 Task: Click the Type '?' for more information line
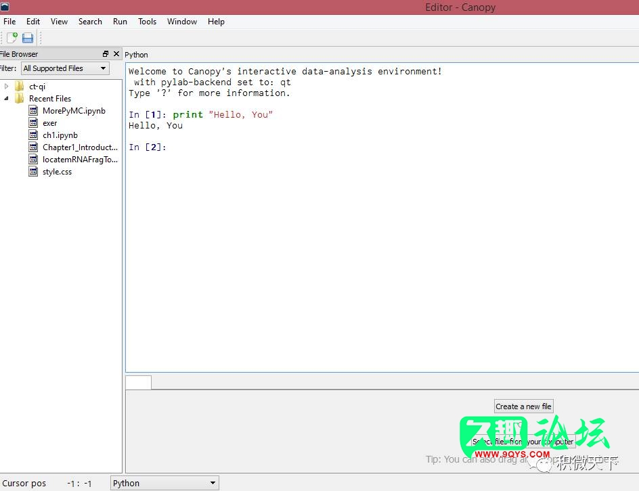pyautogui.click(x=209, y=93)
